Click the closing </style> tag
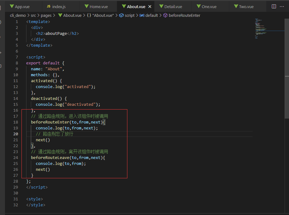 (x=36, y=205)
